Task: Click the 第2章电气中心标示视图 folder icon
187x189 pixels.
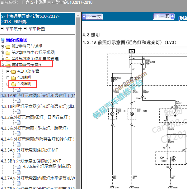Action: (x=8, y=53)
